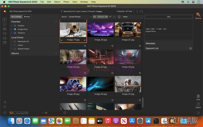
Task: Select the image_81.jpg truck thumbnail
Action: pos(128,30)
